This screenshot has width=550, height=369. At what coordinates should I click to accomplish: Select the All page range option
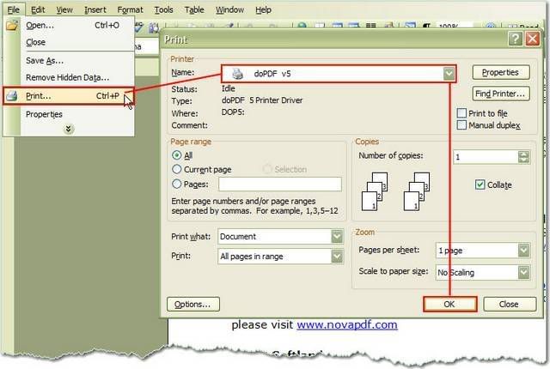(177, 155)
